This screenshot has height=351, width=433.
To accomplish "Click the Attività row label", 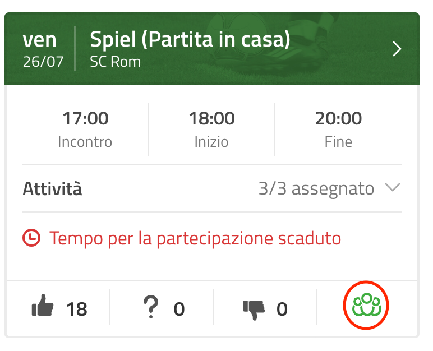I will coord(52,189).
